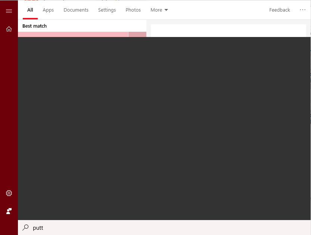Click the account icon in the left sidebar

[9, 211]
